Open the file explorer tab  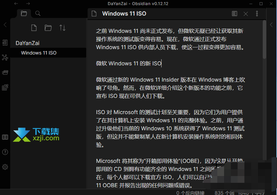click(x=24, y=14)
